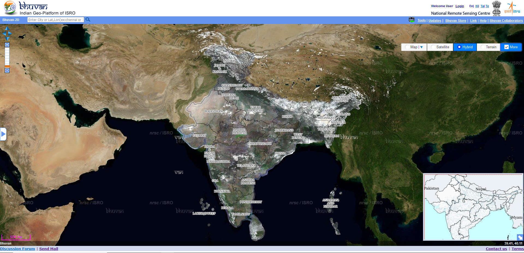Click the TAMILNADU state label
524x253 pixels.
241,214
